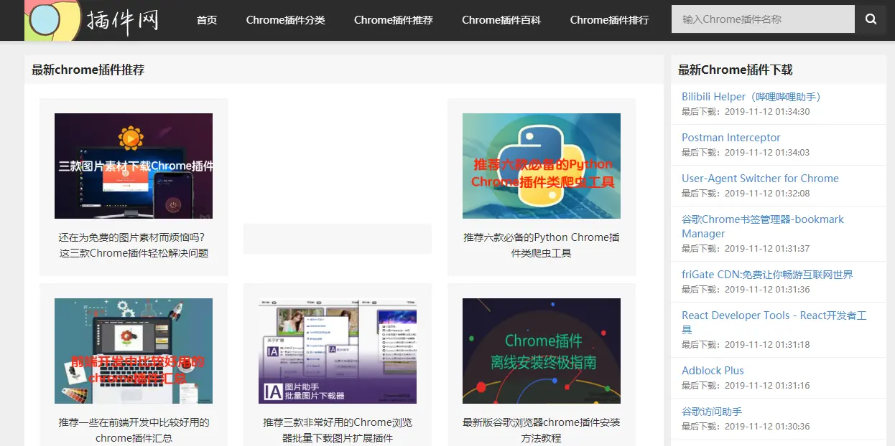Open React Developer Tools - React开发者工具 link
This screenshot has width=895, height=446.
774,323
